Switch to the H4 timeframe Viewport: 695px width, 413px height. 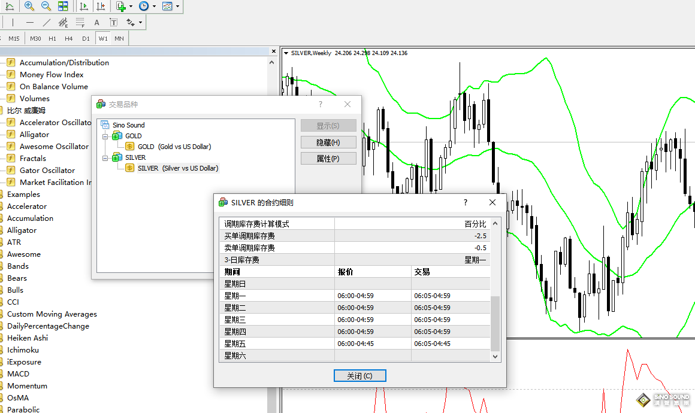click(69, 38)
